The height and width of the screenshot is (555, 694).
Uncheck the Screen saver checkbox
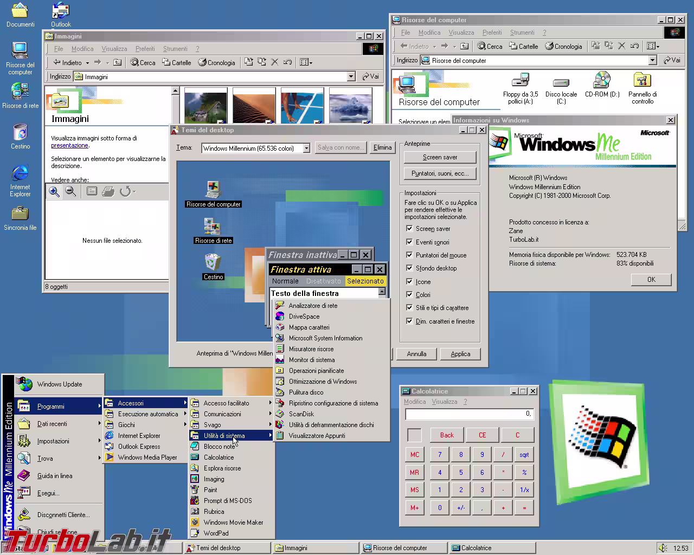pos(410,229)
